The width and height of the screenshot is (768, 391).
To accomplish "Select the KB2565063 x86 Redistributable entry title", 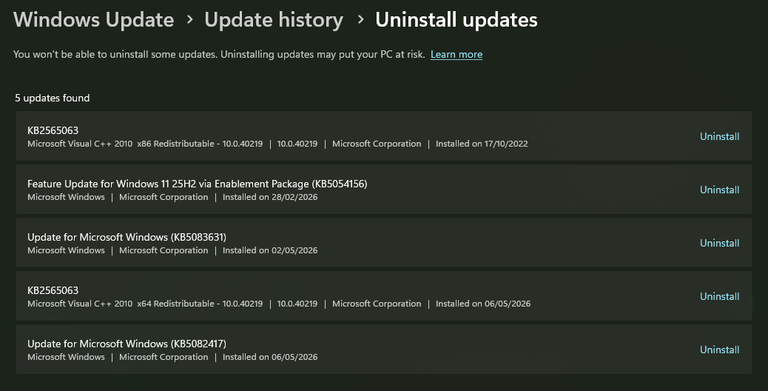I will pyautogui.click(x=53, y=130).
